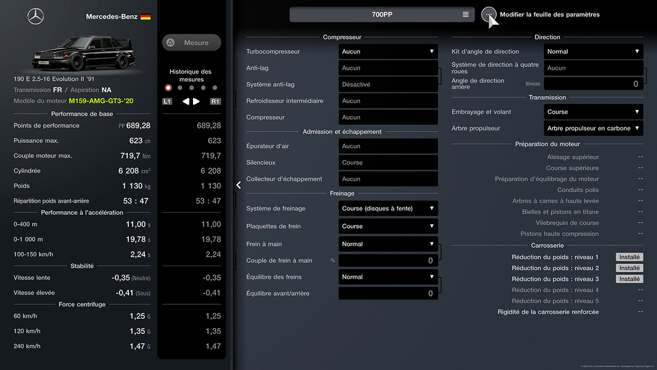
Task: Open Équilibre des freins dropdown
Action: tap(389, 277)
